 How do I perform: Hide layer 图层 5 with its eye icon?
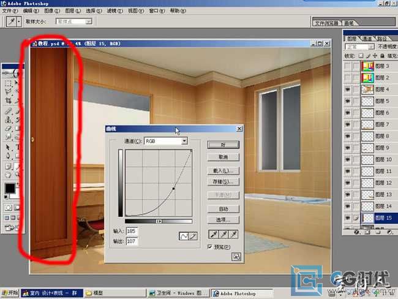click(x=348, y=101)
